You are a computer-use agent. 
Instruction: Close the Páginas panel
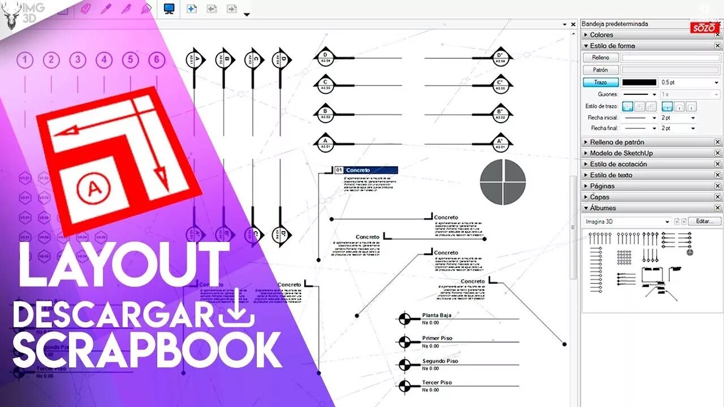tap(718, 186)
